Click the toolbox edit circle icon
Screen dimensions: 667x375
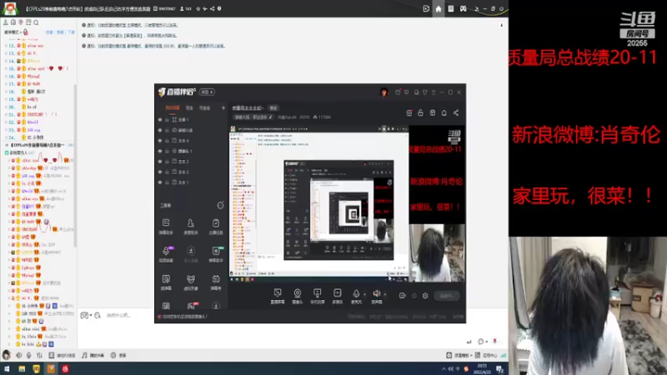[x=220, y=205]
